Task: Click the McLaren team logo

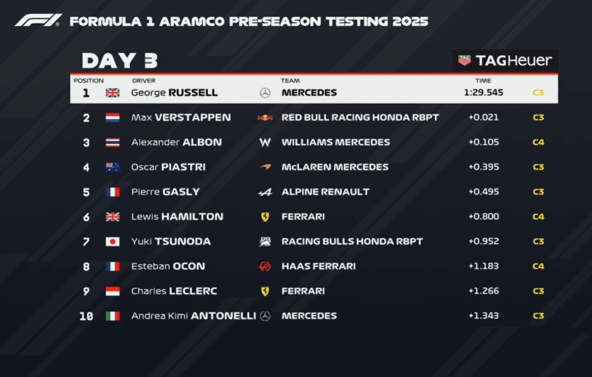Action: click(x=265, y=167)
